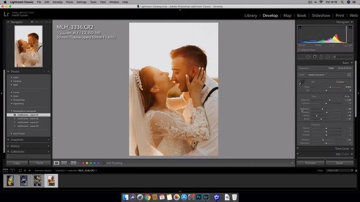Switch to Loupe view in toolbar
The image size is (360, 202).
(x=56, y=163)
